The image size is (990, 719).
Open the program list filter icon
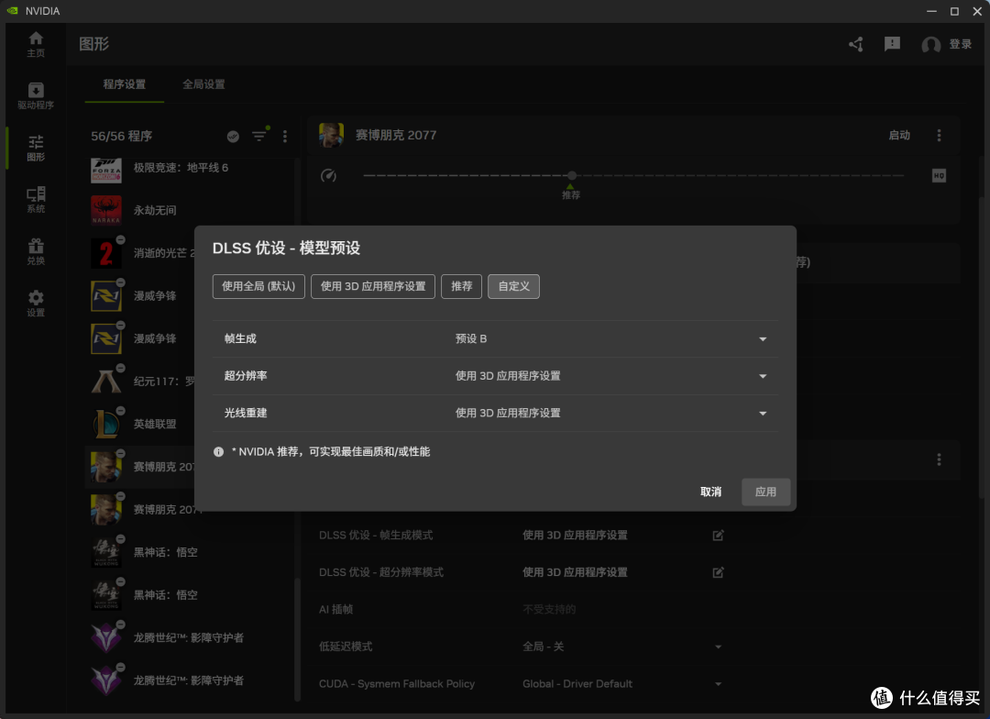click(259, 136)
